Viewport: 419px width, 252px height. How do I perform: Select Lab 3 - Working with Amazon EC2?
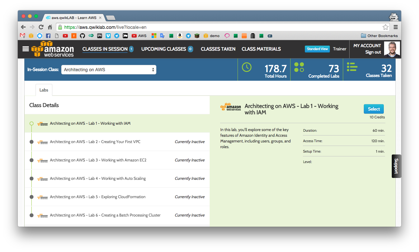point(117,160)
